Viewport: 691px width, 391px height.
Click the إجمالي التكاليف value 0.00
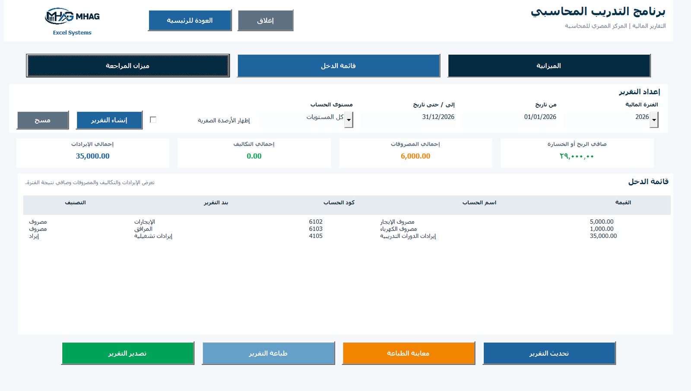(x=254, y=156)
